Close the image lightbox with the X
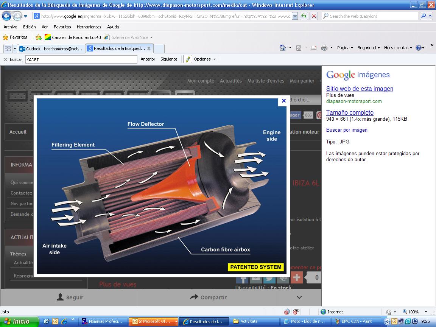 pyautogui.click(x=283, y=101)
